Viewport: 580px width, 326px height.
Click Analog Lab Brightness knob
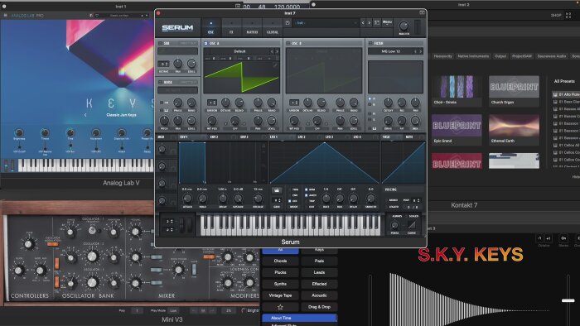point(19,132)
